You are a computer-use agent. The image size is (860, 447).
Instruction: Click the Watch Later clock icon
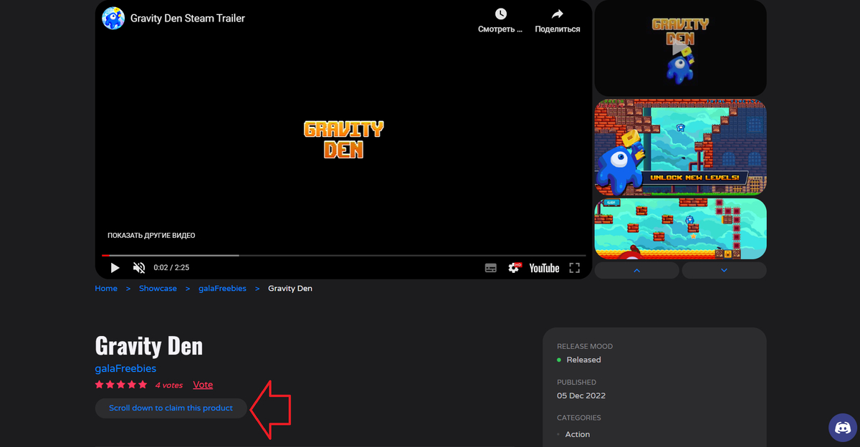(x=500, y=13)
